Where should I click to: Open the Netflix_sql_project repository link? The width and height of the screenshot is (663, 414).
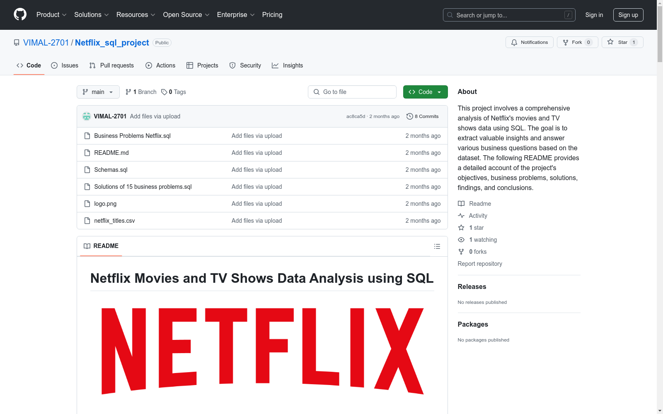tap(112, 43)
